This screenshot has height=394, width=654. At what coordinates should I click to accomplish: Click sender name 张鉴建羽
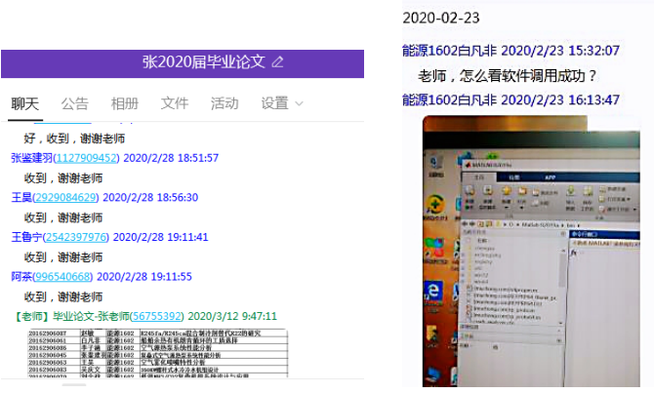coord(32,157)
